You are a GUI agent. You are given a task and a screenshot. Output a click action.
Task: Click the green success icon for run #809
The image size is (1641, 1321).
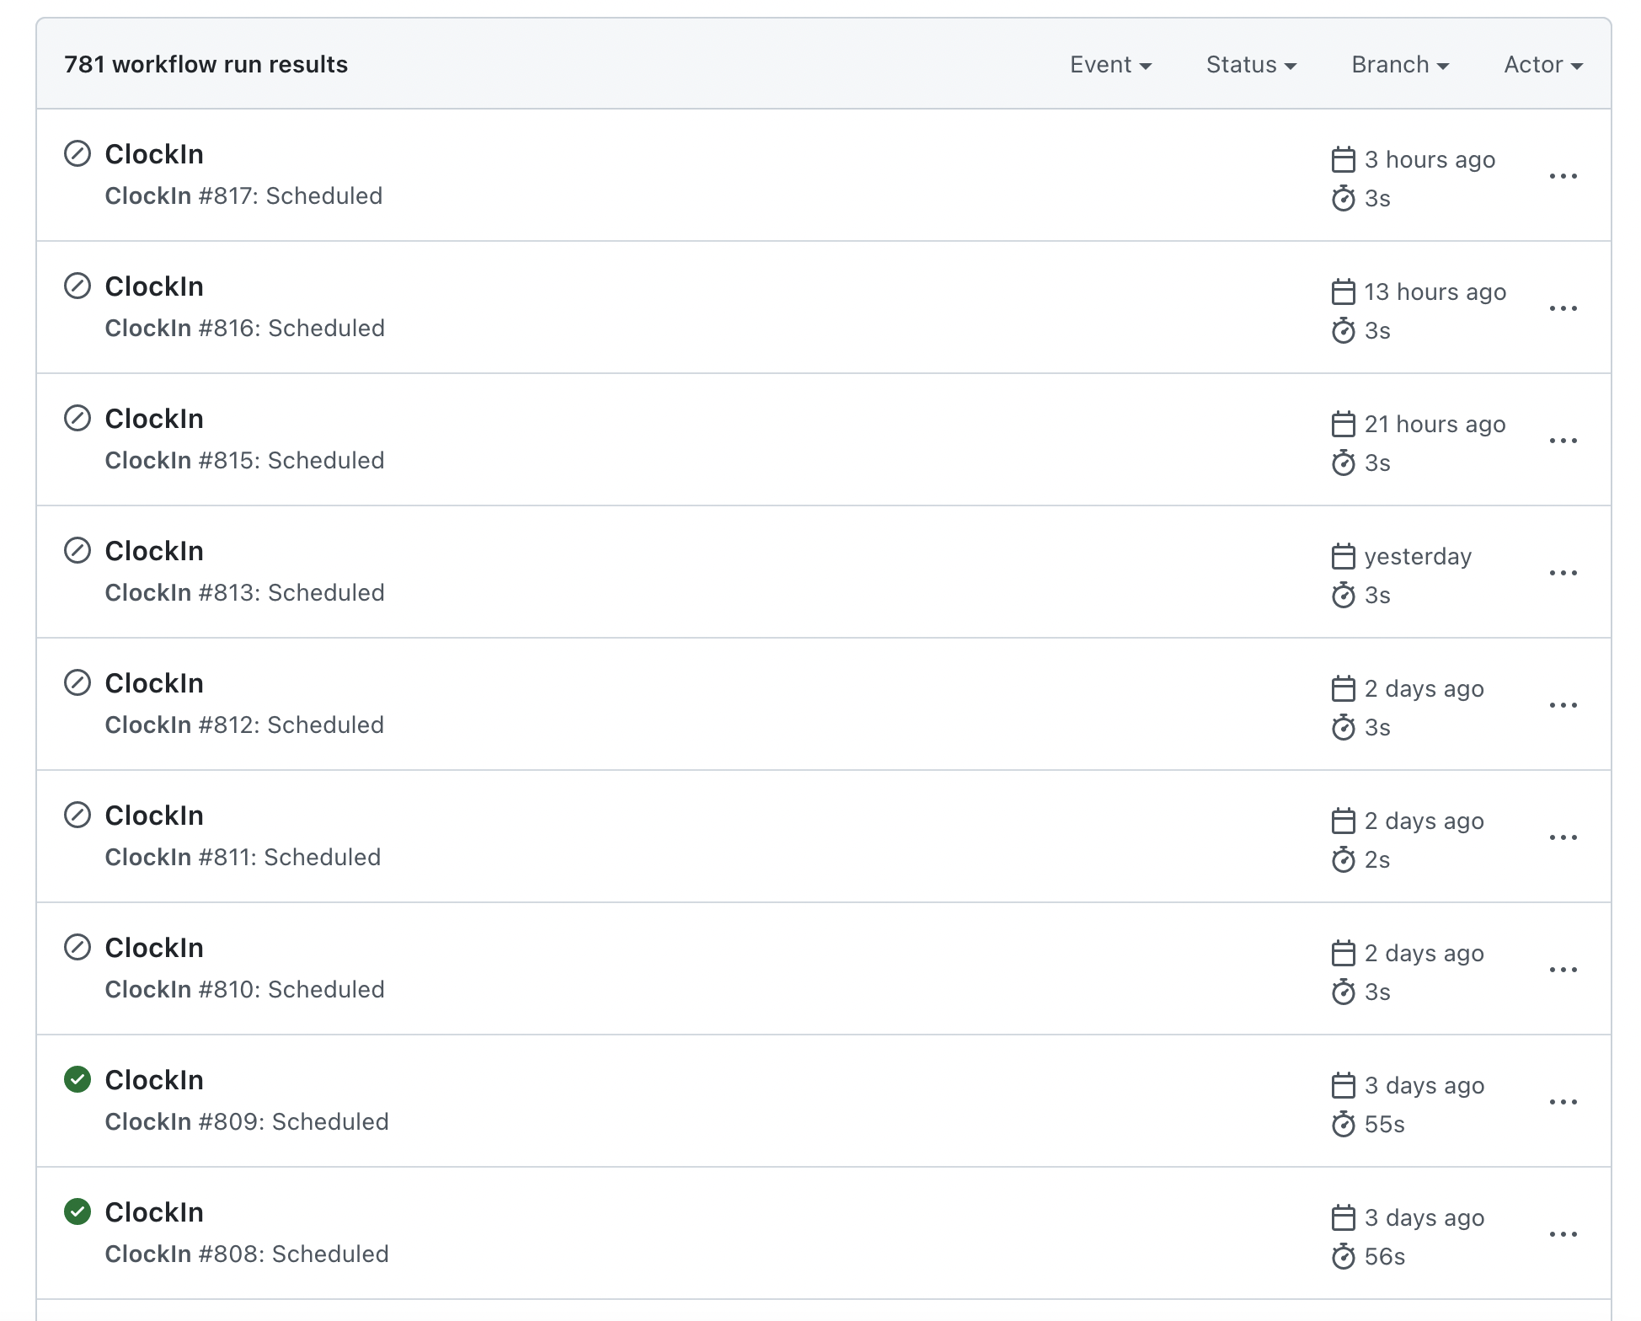78,1080
